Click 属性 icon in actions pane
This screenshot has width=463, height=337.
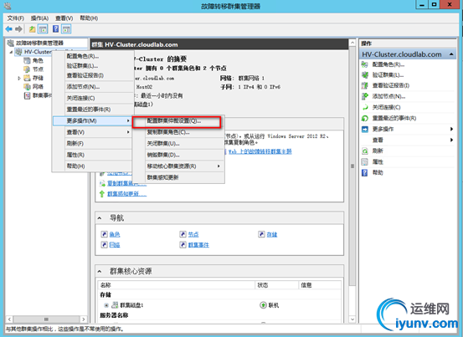pos(365,162)
